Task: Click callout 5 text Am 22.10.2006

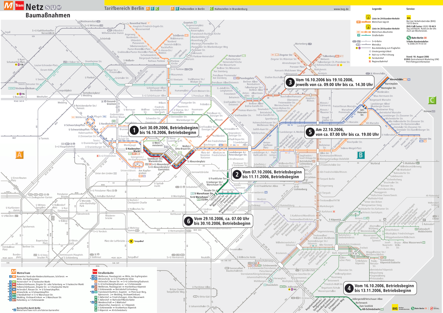Action: tap(330, 130)
